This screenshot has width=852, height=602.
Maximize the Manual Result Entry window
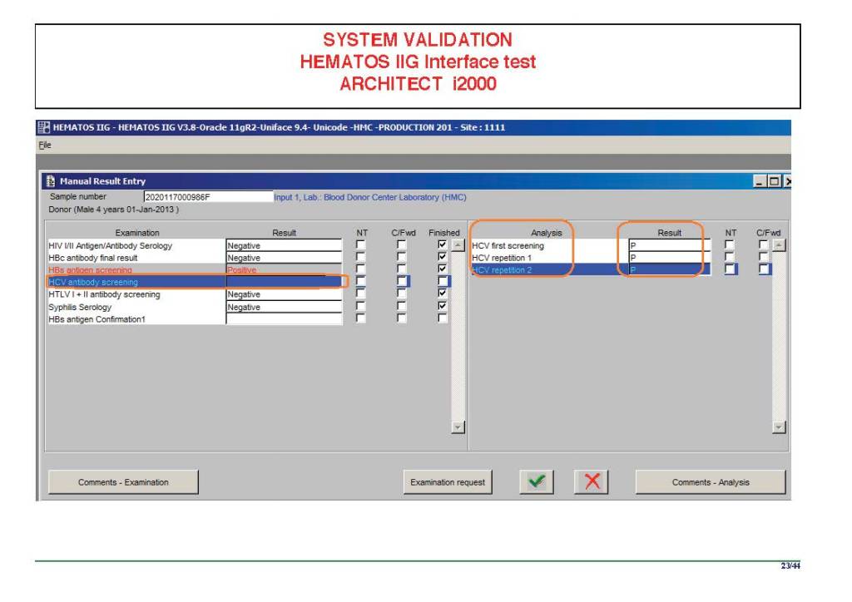pos(775,181)
